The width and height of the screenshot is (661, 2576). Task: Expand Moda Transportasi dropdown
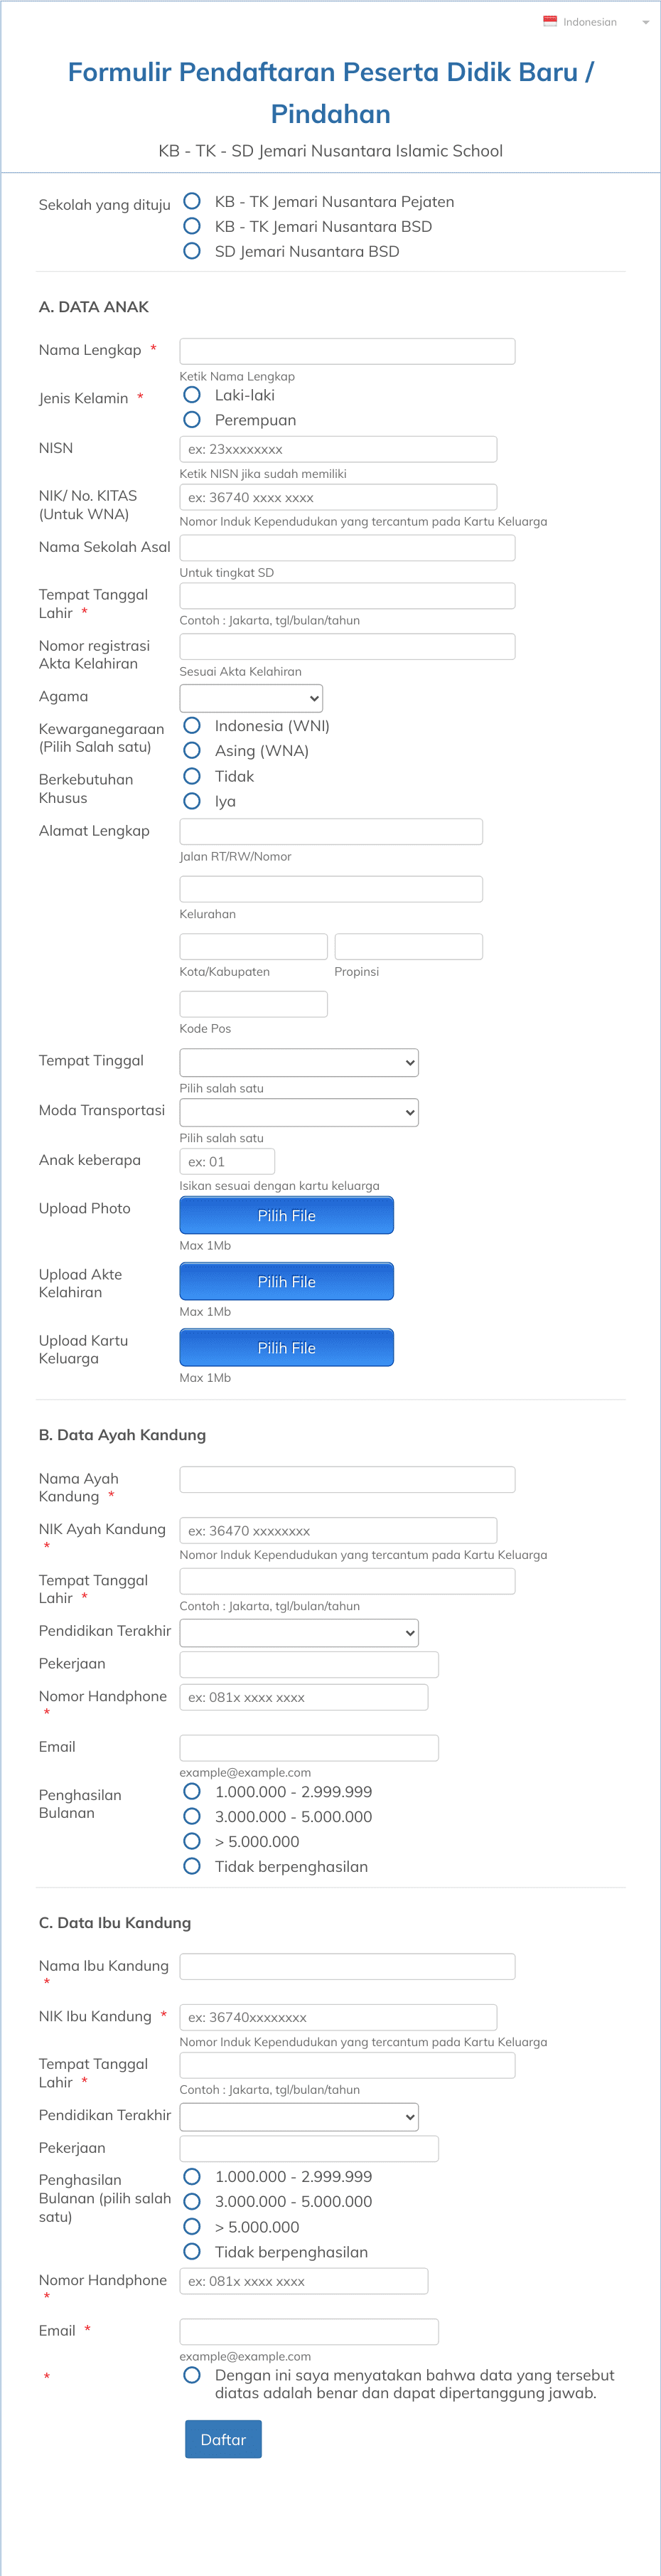(299, 1112)
